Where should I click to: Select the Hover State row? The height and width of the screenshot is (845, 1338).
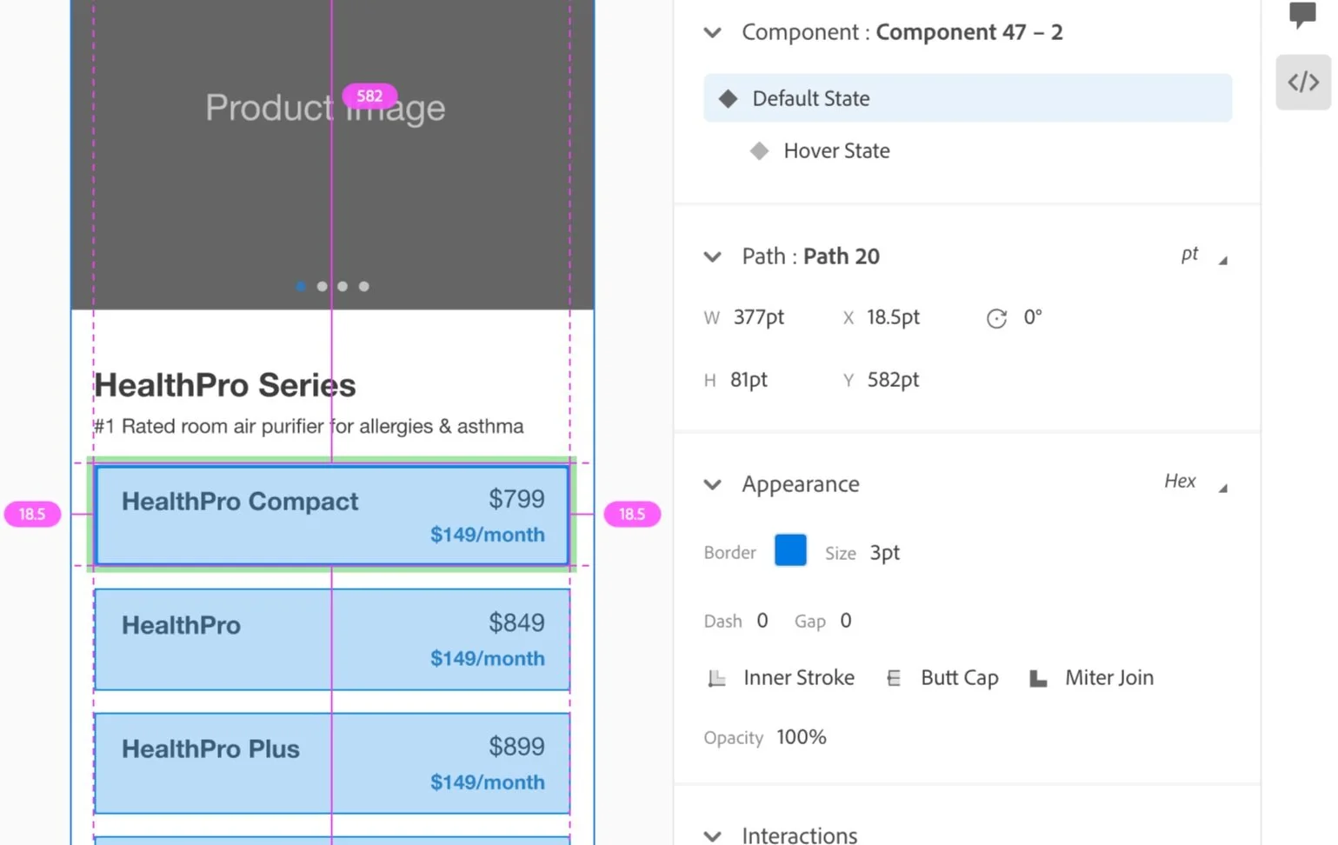(x=968, y=150)
